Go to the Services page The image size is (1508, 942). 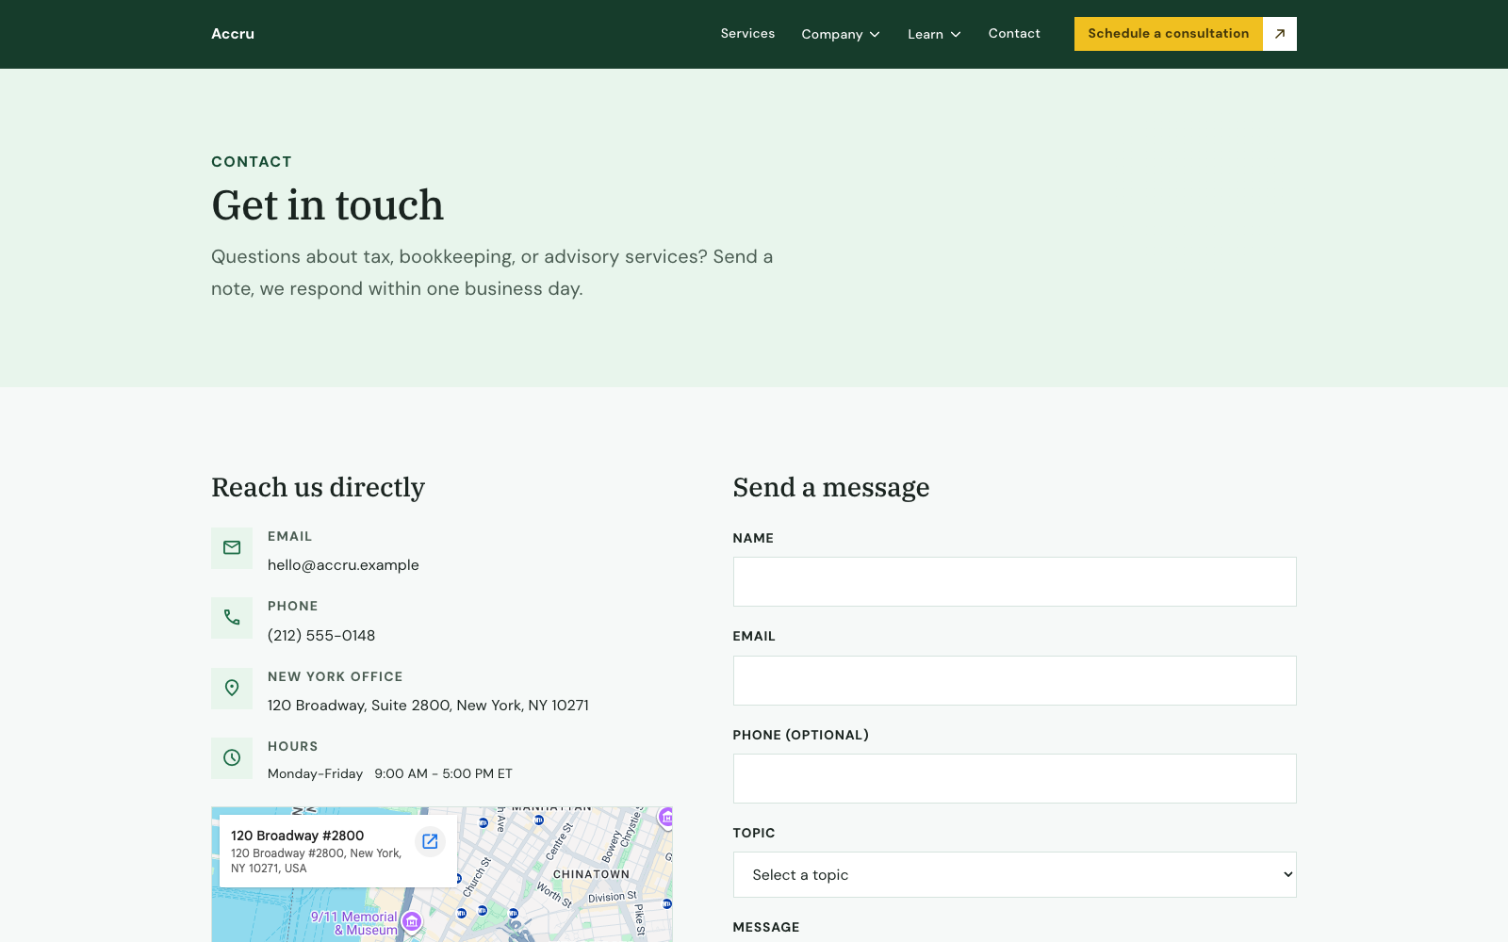747,33
